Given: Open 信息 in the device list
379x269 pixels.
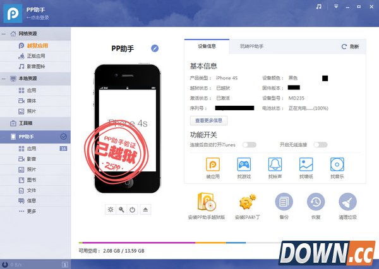Looking at the screenshot, I should (35, 200).
